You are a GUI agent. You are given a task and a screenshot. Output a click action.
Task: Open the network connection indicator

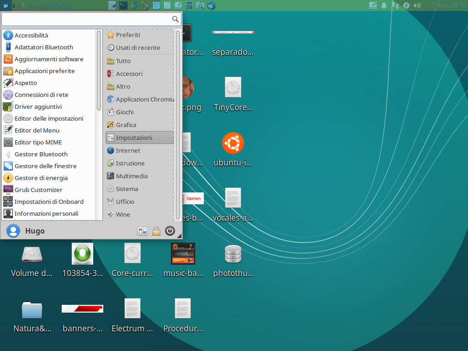395,5
